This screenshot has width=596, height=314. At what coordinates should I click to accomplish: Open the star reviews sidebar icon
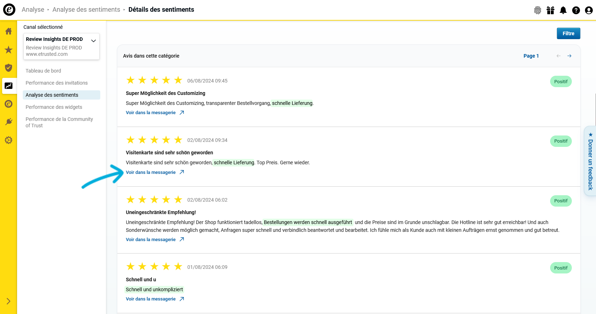9,50
